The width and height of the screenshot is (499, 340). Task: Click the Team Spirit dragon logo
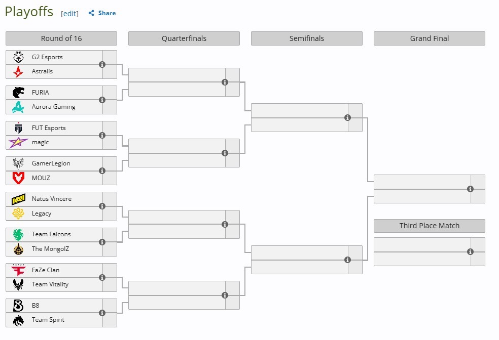18,320
